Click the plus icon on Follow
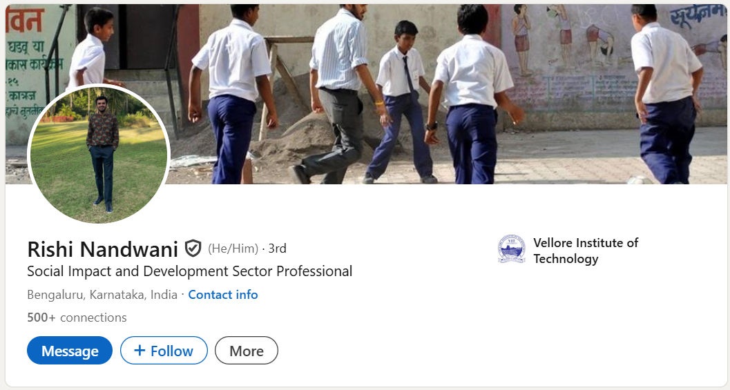 pos(140,351)
